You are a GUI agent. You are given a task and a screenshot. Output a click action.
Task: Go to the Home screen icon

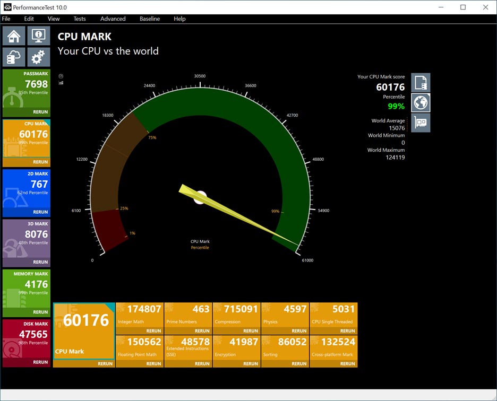pos(14,36)
